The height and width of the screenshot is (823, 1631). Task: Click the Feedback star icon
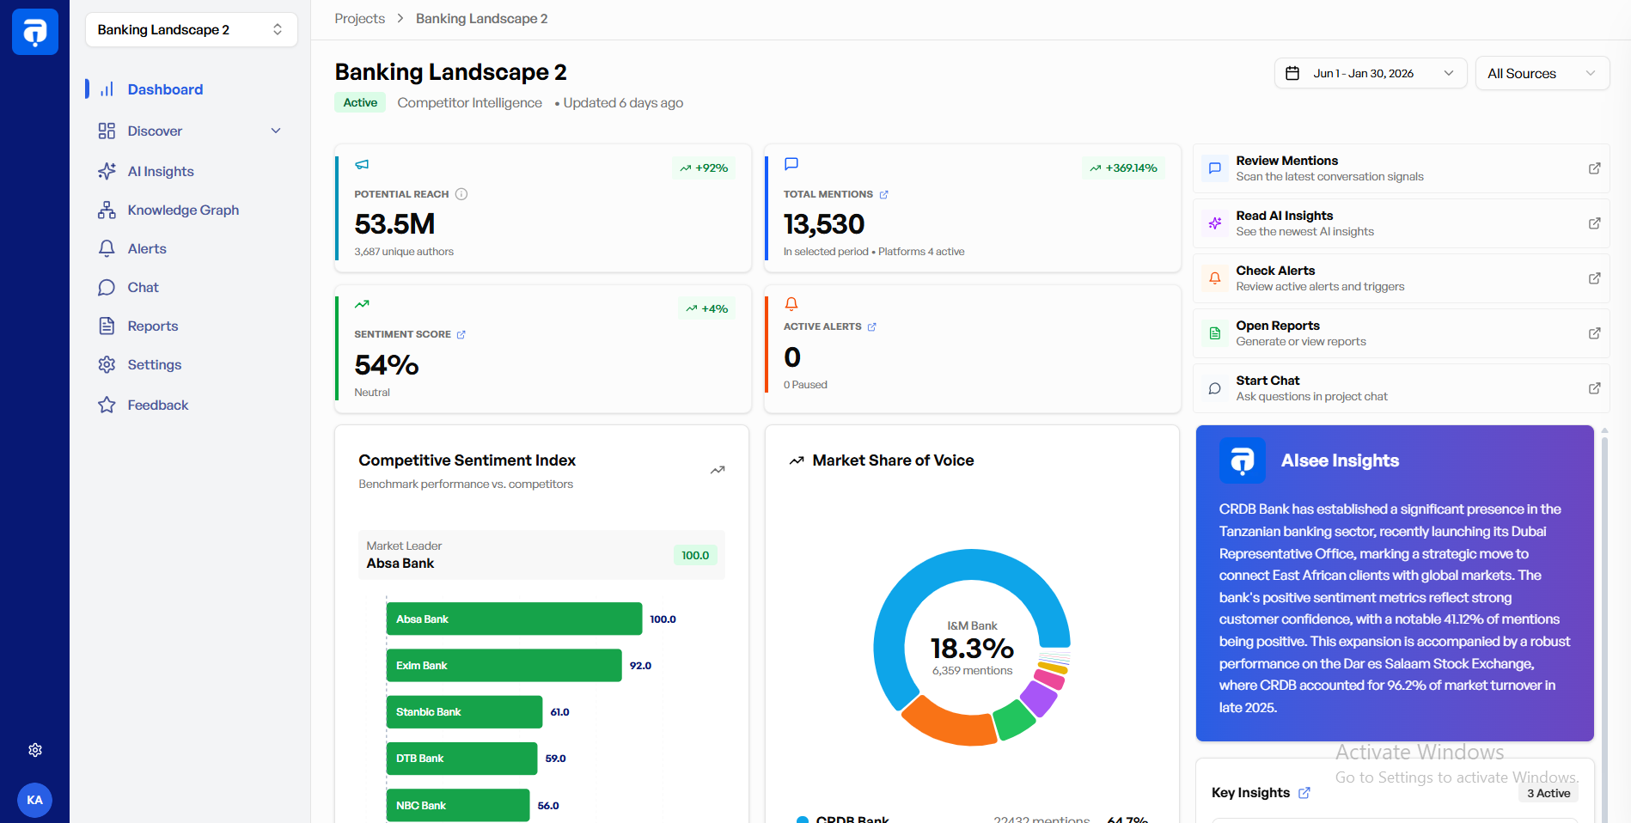107,405
